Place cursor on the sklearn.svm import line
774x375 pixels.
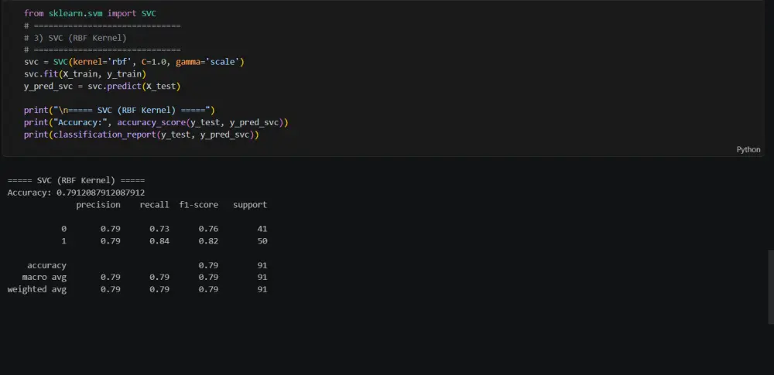click(90, 14)
